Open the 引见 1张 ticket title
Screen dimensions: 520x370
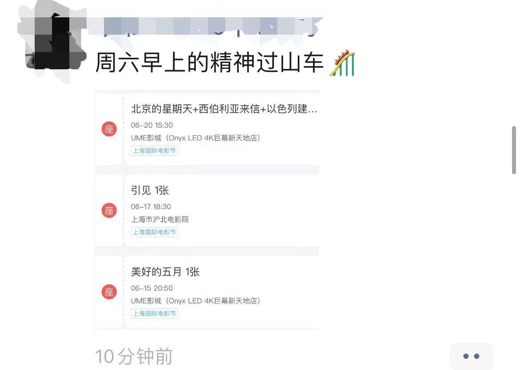tap(150, 190)
